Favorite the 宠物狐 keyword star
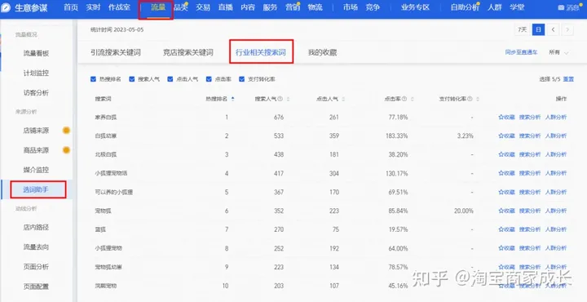This screenshot has height=302, width=587. [501, 211]
